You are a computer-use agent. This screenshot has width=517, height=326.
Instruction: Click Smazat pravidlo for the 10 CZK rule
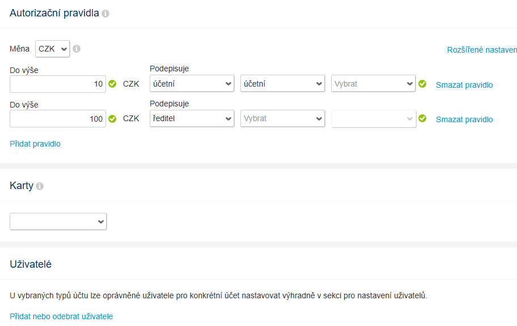pyautogui.click(x=464, y=85)
